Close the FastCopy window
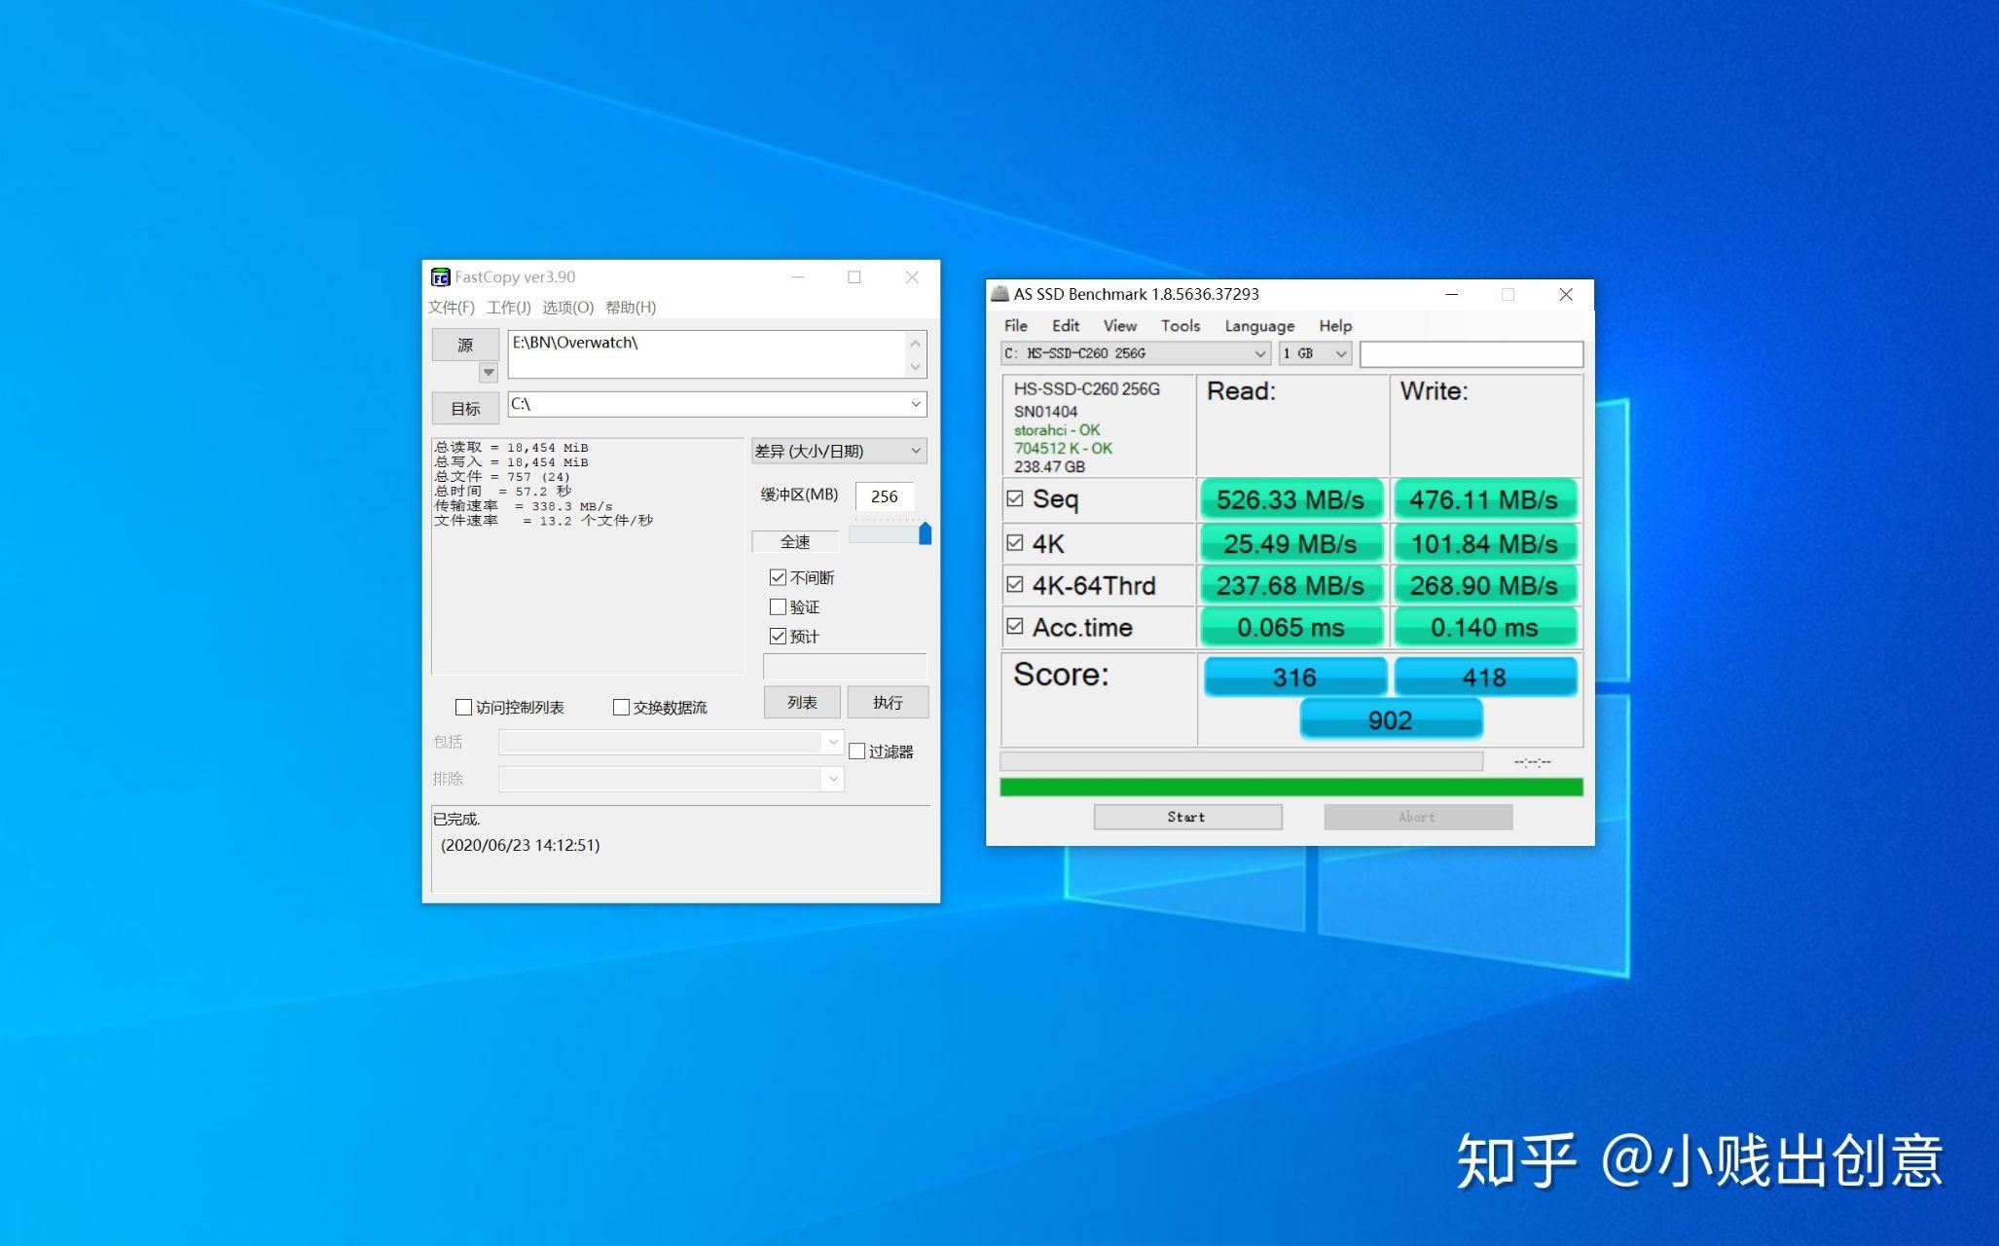This screenshot has height=1246, width=1999. point(912,277)
